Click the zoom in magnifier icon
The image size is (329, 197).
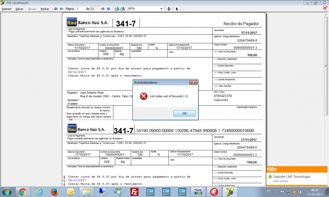pos(123,9)
